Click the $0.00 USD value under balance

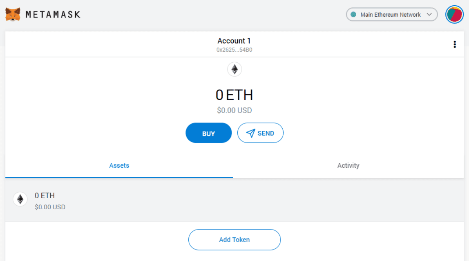(234, 110)
